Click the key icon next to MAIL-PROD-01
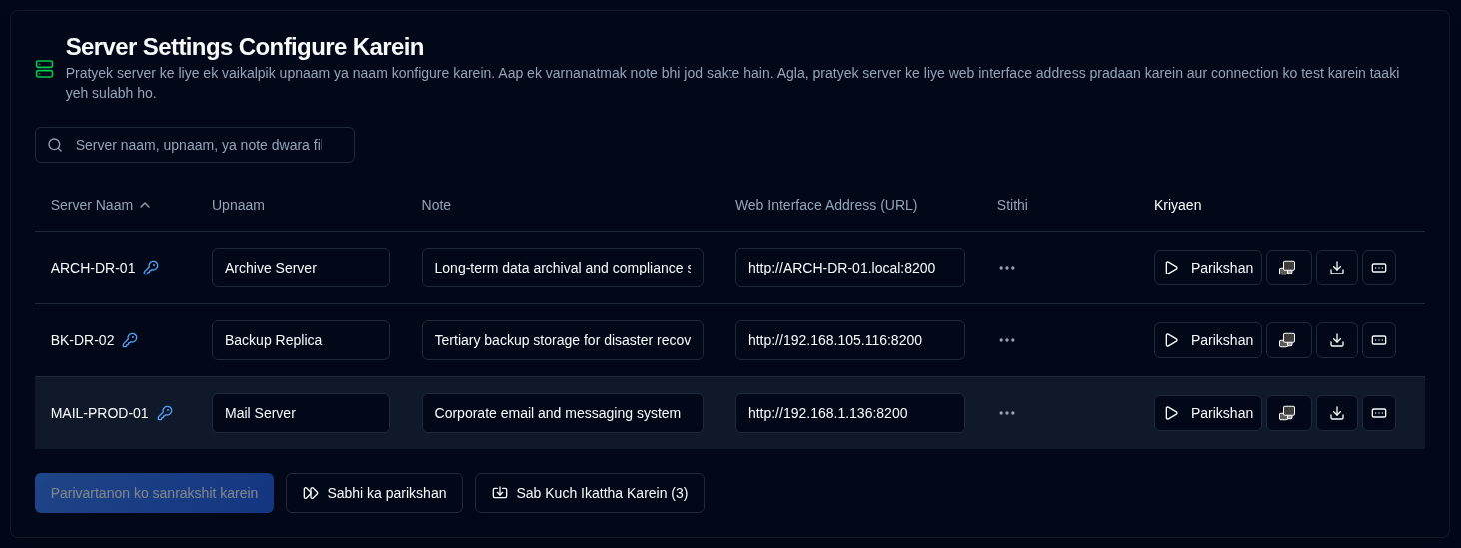This screenshot has height=548, width=1461. (x=165, y=413)
